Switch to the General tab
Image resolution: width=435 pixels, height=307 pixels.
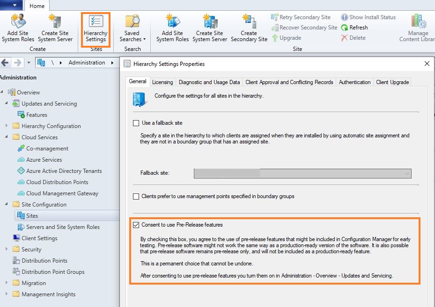click(x=138, y=81)
